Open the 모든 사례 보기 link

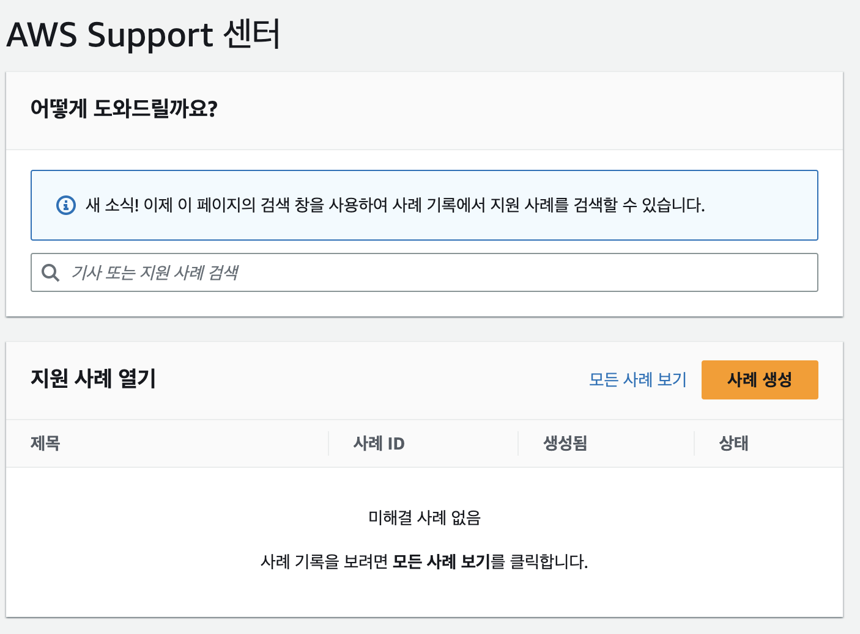(x=638, y=379)
